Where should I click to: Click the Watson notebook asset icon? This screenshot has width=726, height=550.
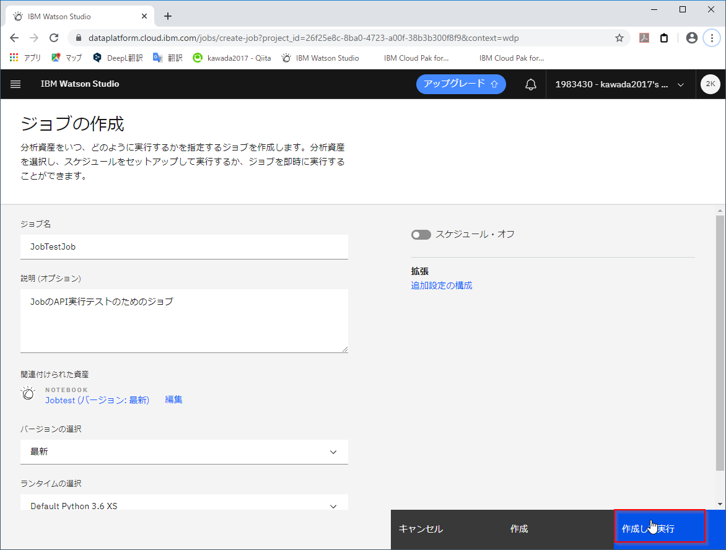28,393
